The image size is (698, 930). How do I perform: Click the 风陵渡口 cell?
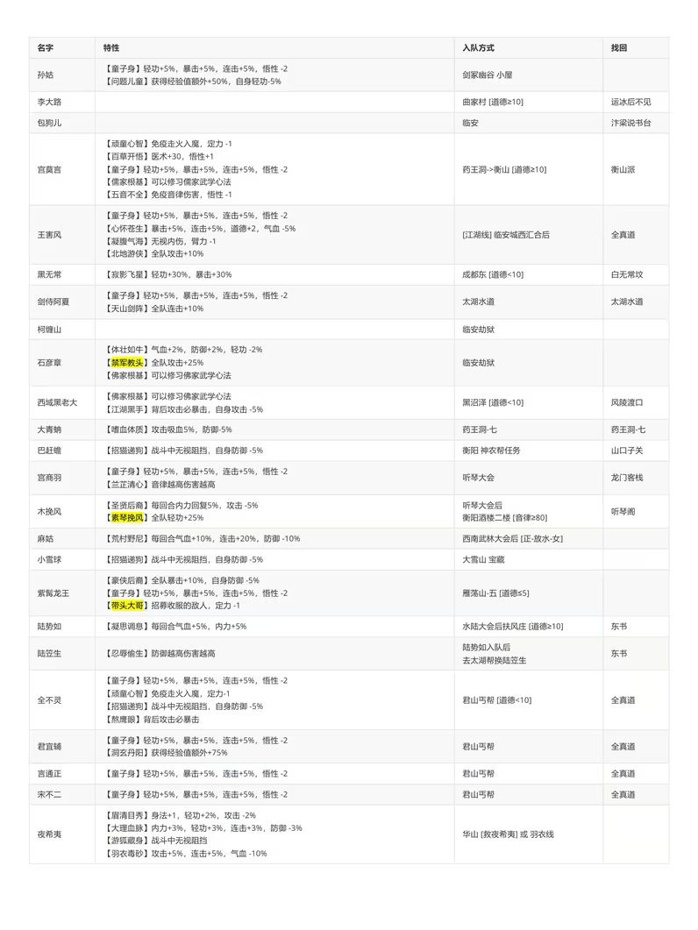(627, 402)
